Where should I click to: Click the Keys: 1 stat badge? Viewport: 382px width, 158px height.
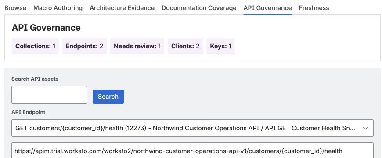coord(220,46)
